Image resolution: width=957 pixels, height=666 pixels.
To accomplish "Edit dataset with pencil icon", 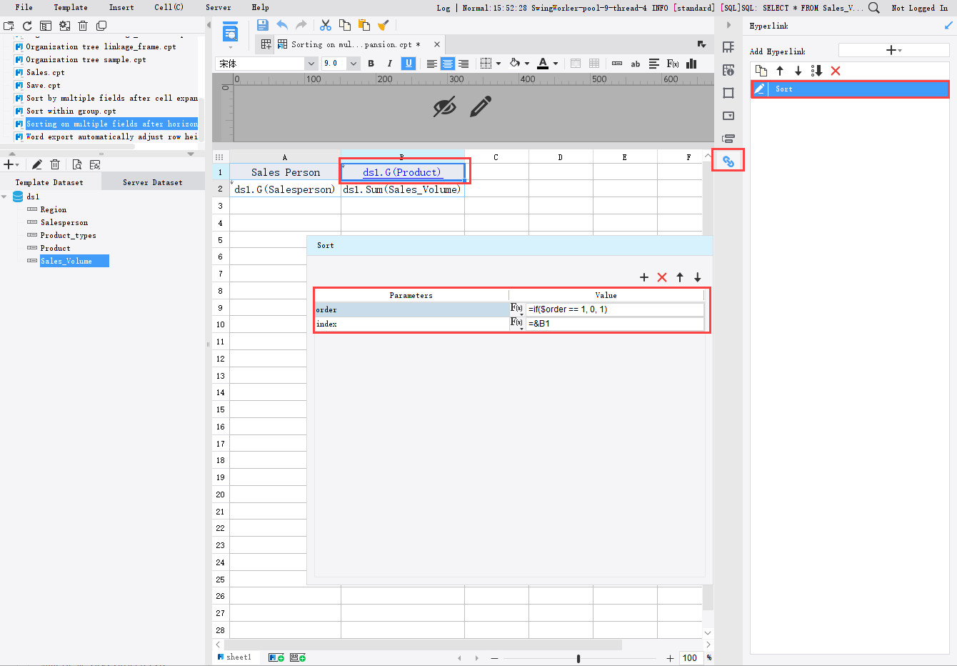I will click(x=37, y=164).
